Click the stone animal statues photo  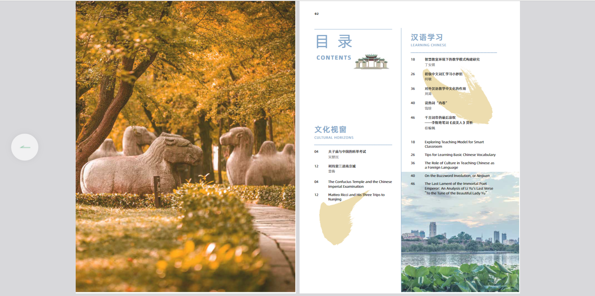(x=185, y=146)
